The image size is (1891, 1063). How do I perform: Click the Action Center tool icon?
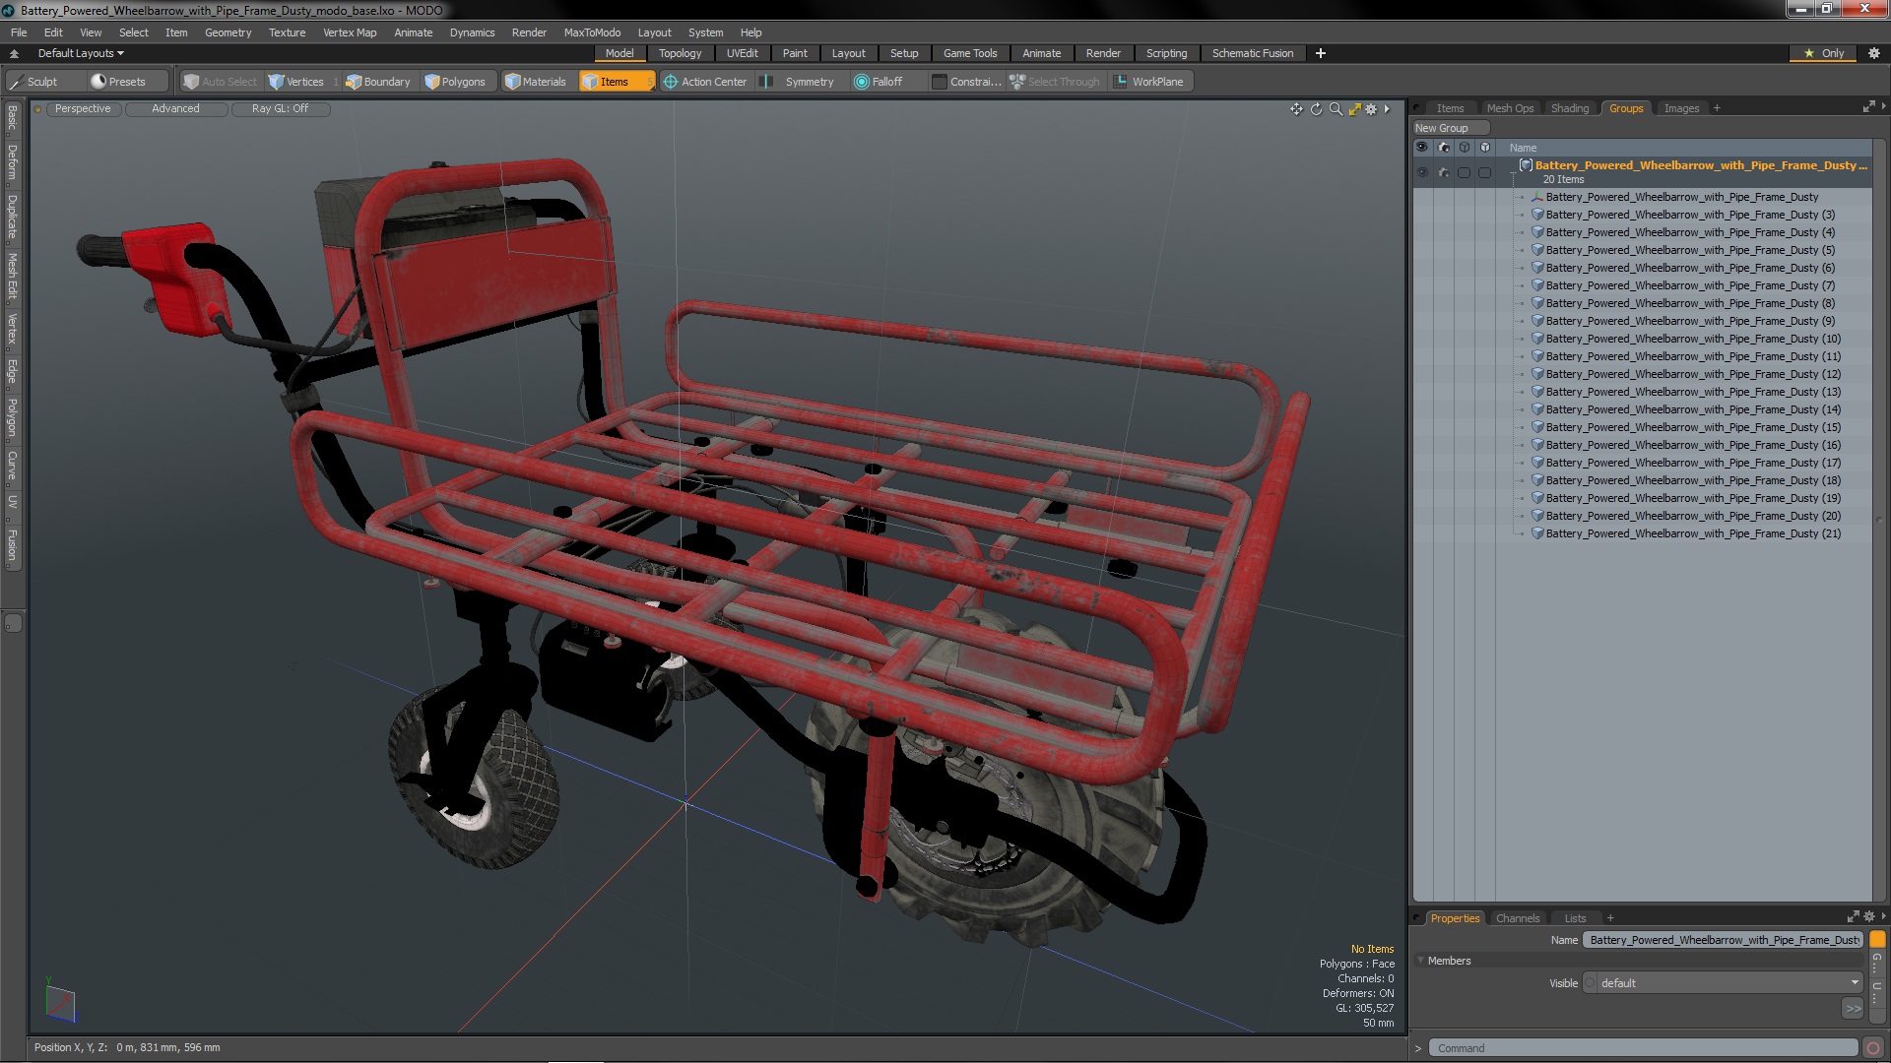671,82
